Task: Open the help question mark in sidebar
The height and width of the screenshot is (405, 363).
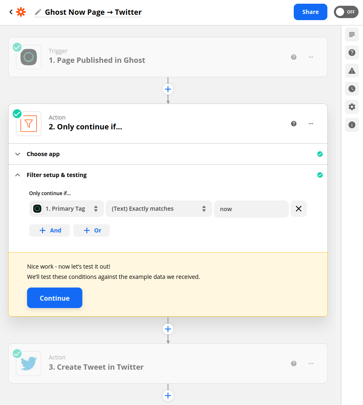Action: click(x=352, y=53)
